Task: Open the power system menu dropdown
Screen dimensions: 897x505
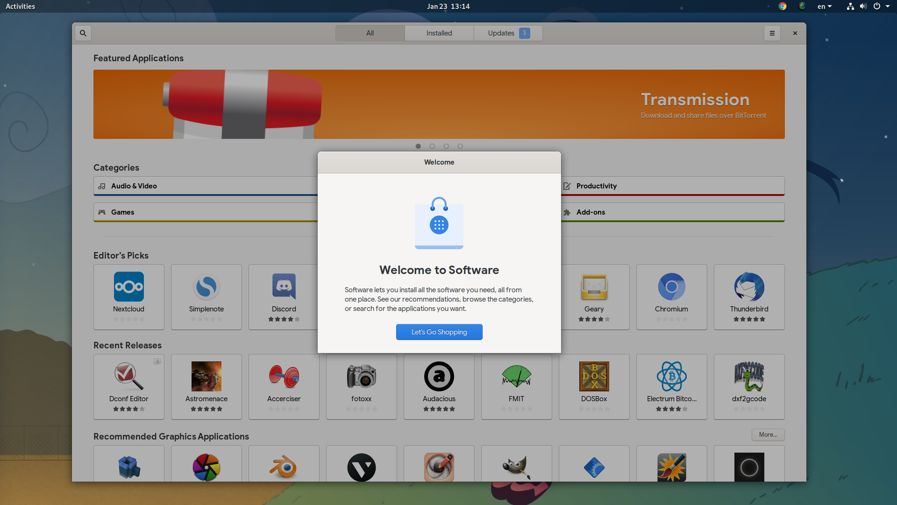Action: click(x=882, y=6)
